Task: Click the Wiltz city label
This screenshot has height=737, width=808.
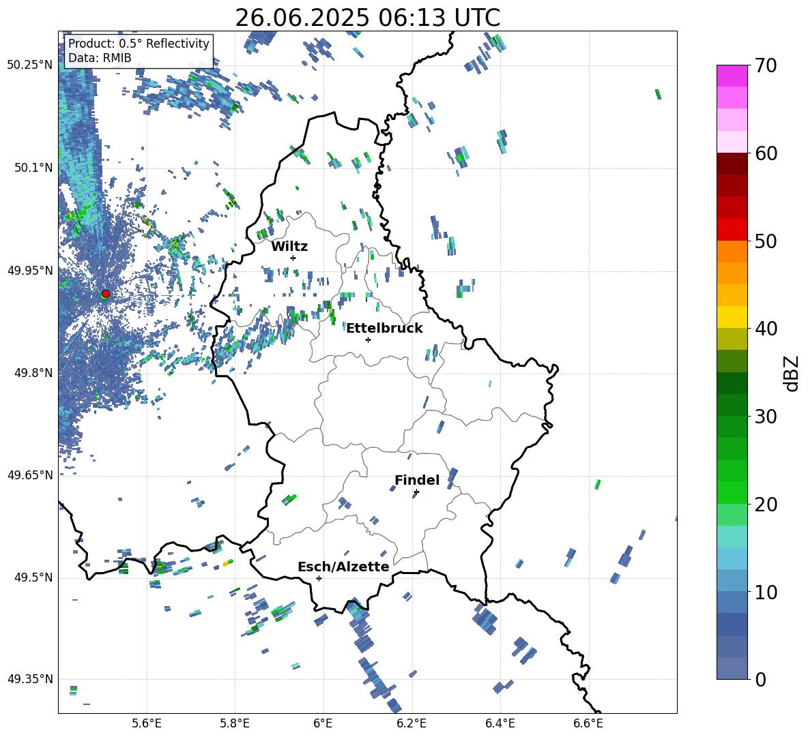Action: point(289,247)
